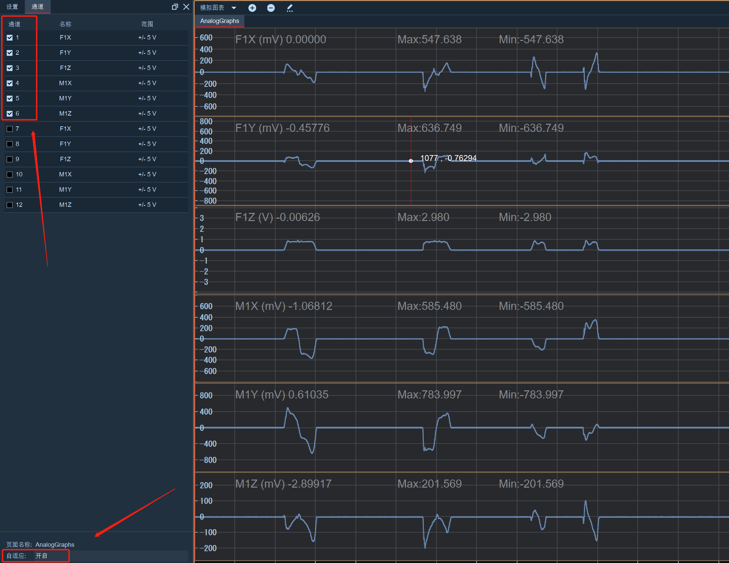The image size is (729, 563).
Task: Uncheck channel 1 F1X checkbox
Action: 10,38
